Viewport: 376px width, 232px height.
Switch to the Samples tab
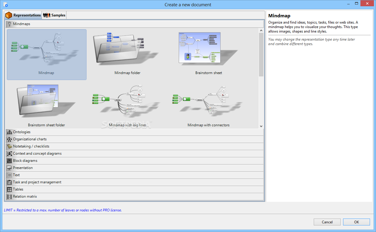click(x=54, y=15)
